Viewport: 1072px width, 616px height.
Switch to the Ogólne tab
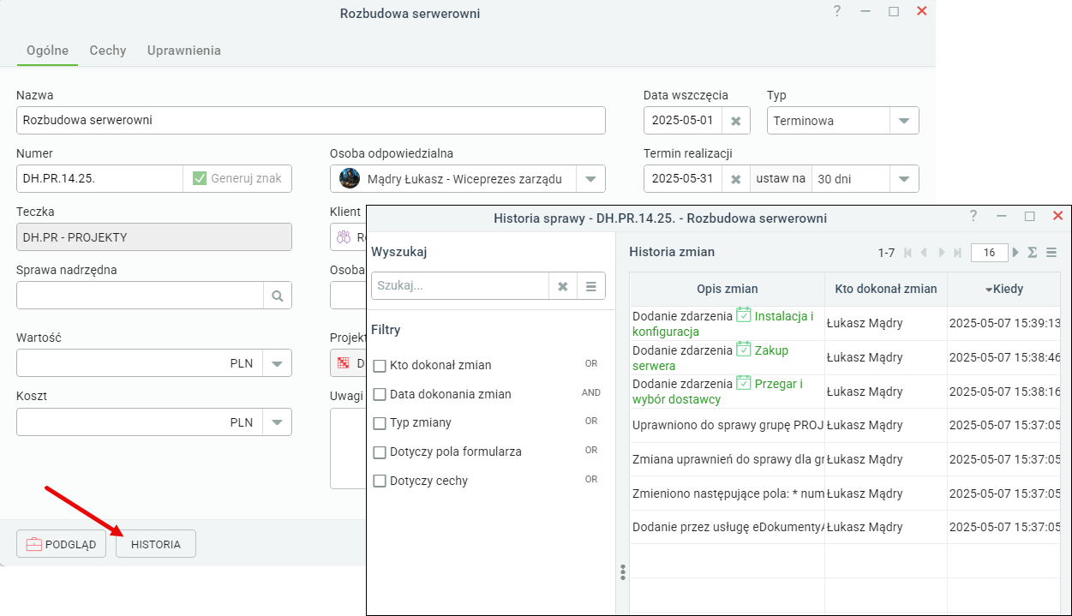point(47,51)
